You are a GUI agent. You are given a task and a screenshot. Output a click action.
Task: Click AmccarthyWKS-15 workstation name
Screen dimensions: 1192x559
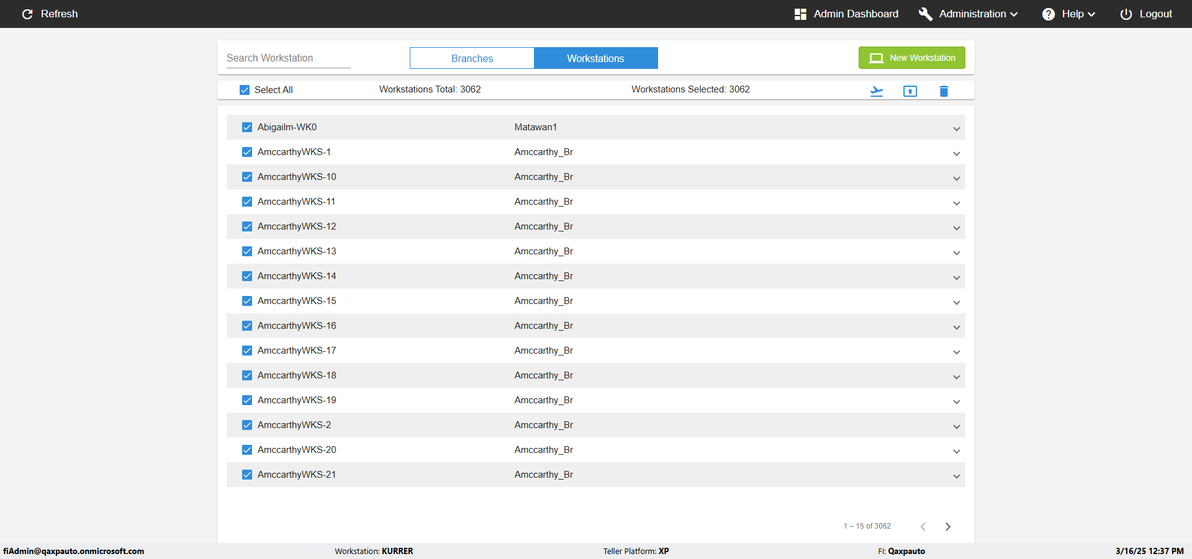click(x=297, y=301)
